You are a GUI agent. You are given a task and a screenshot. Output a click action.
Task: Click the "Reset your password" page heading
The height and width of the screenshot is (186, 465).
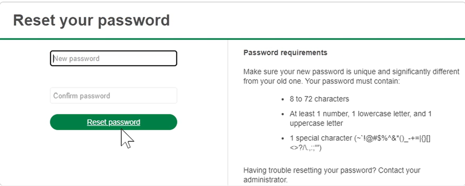pos(92,20)
